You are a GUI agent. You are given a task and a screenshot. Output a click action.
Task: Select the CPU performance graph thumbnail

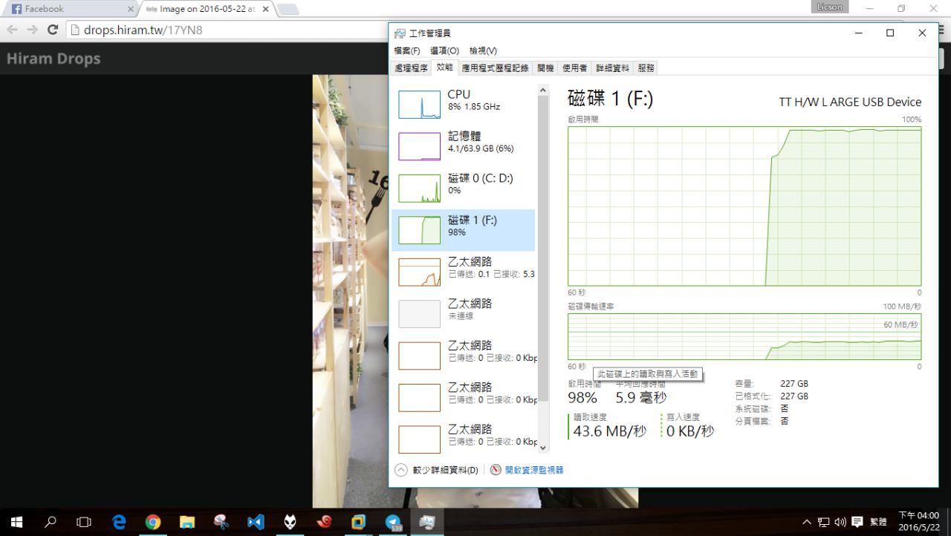[419, 105]
